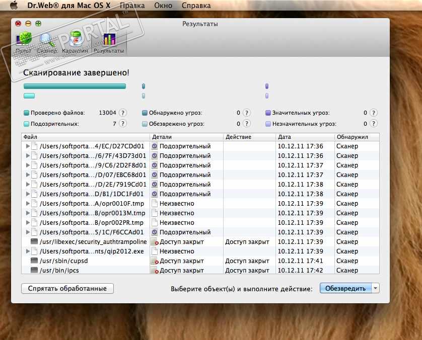
Task: Click executable icon of /usr/libexec/security_authtrampoline
Action: [34, 241]
